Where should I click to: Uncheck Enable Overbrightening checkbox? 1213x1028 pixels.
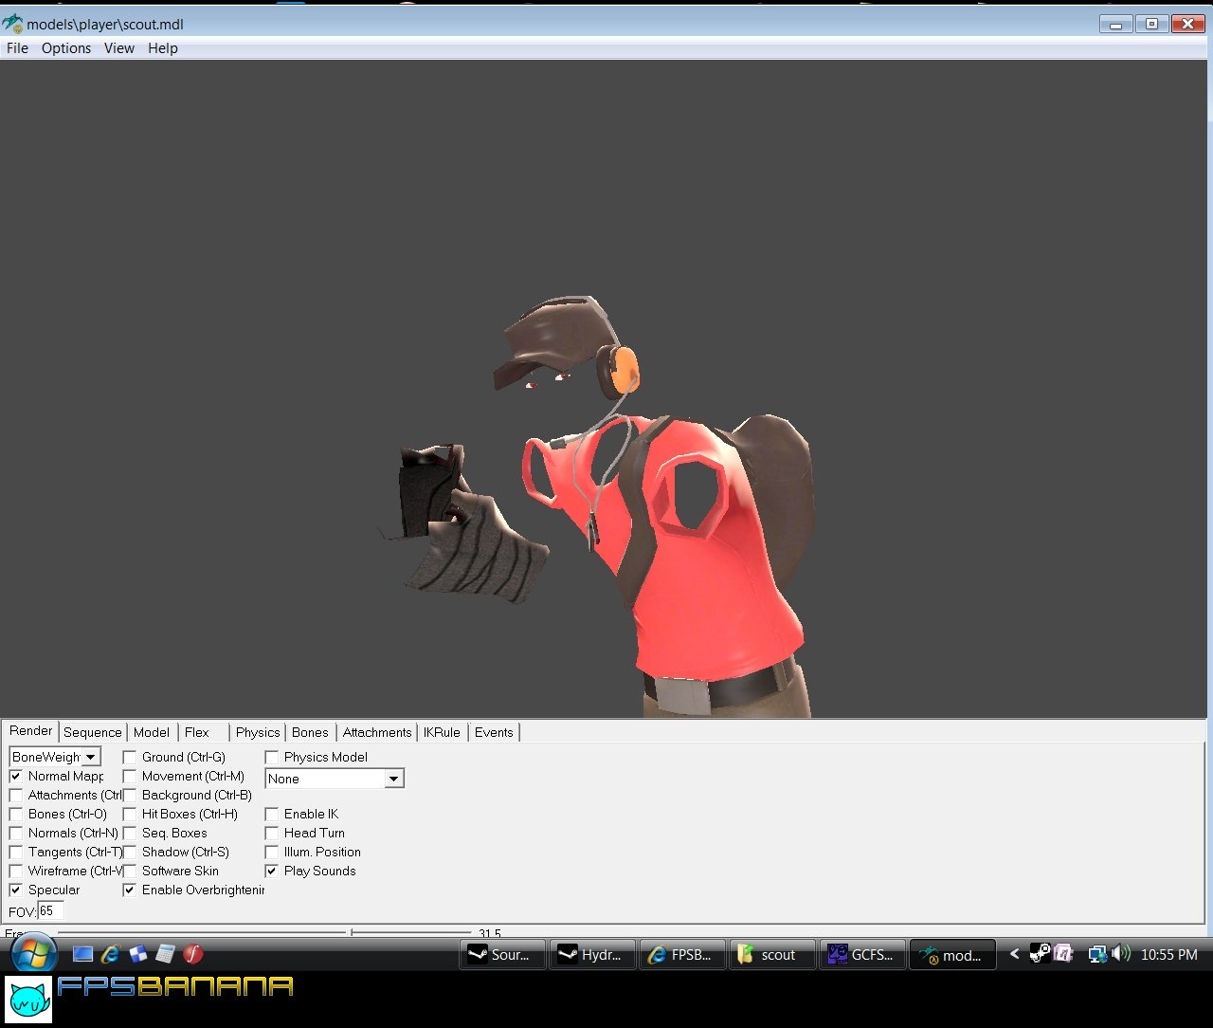coord(130,890)
